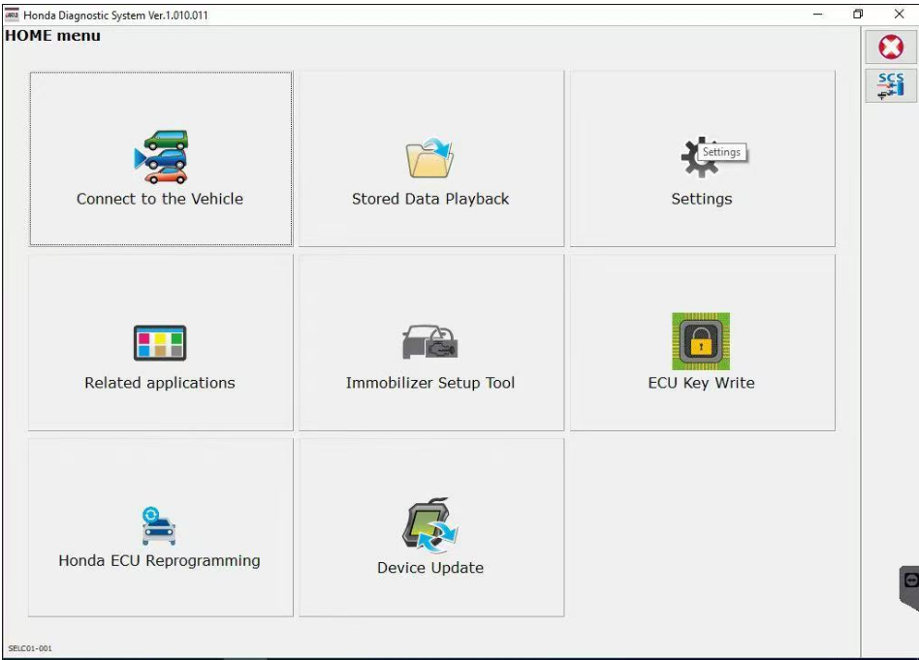
Task: Click the stacked cars Connect icon
Action: (161, 157)
